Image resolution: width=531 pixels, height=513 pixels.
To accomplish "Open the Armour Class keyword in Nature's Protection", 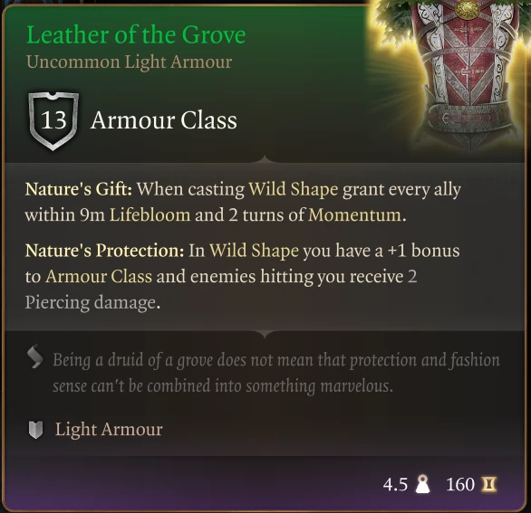I will (99, 277).
